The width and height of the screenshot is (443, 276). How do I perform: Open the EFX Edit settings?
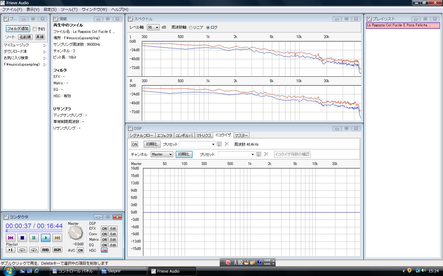(x=113, y=228)
